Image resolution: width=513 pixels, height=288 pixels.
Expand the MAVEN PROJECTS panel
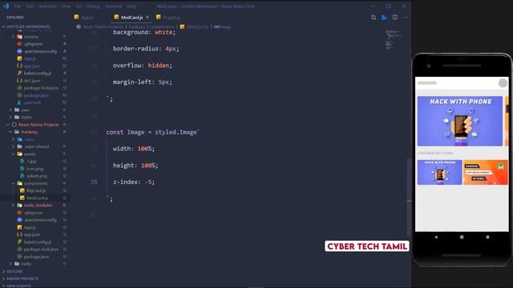tap(3, 278)
